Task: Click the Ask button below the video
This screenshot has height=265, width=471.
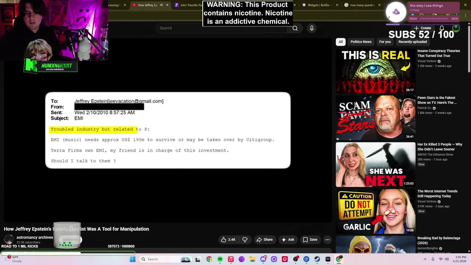Action: click(x=288, y=240)
